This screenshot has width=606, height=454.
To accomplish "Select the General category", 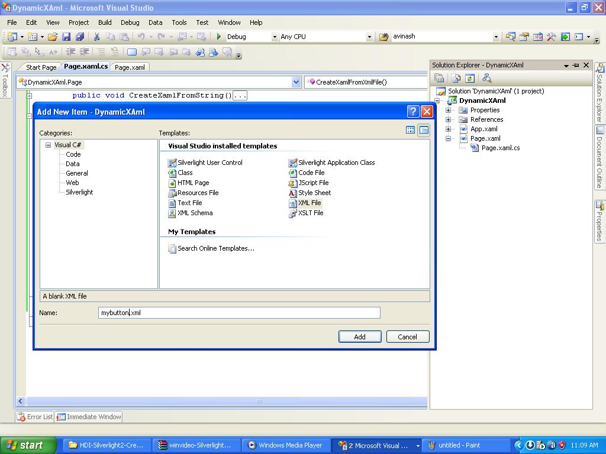I will (77, 173).
